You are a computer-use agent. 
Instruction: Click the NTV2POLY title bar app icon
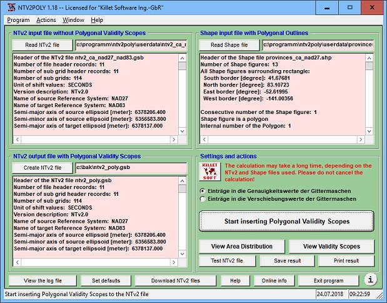[11, 8]
